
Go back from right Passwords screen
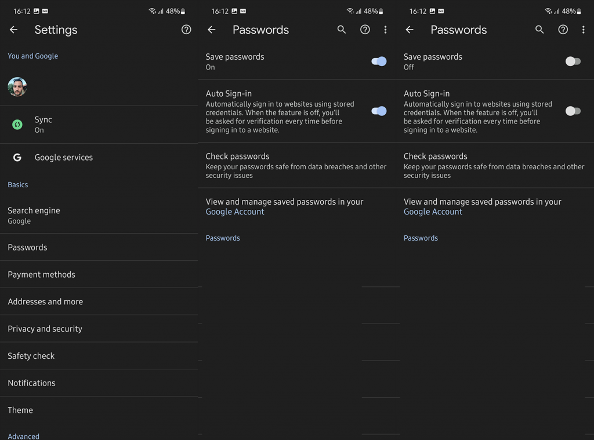[410, 30]
